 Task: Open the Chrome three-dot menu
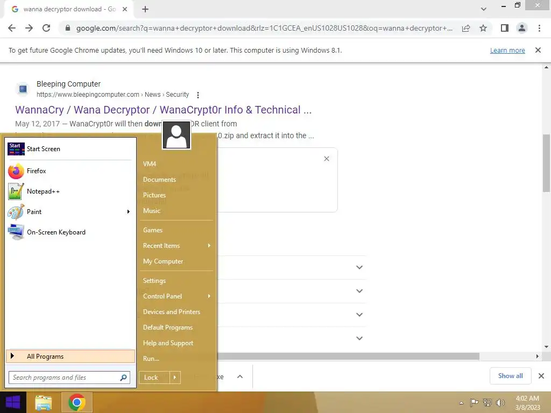click(x=539, y=28)
